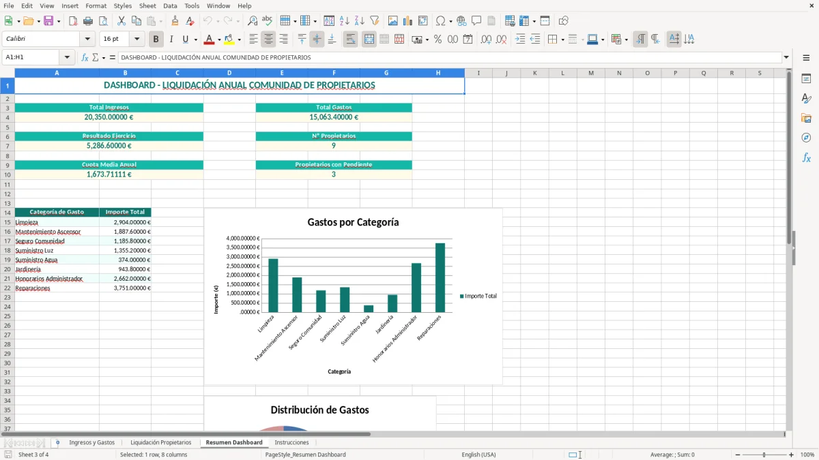Click the Insert Chart icon
The height and width of the screenshot is (460, 819).
coord(408,21)
